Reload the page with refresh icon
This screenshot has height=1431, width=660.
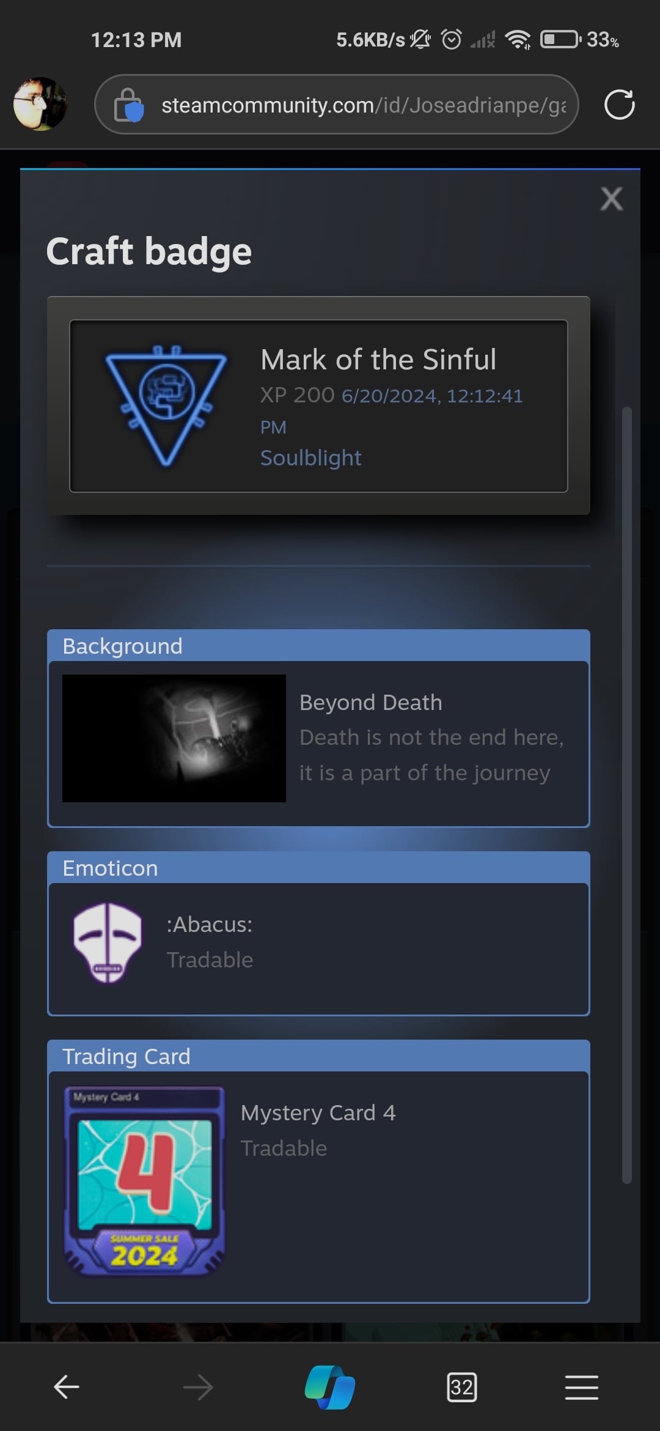click(x=619, y=105)
